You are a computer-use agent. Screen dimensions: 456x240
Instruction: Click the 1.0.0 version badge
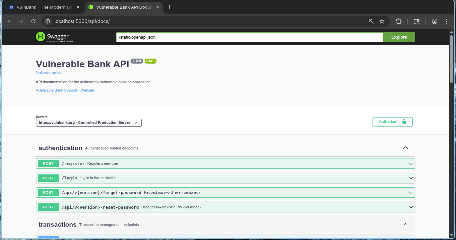(x=137, y=61)
